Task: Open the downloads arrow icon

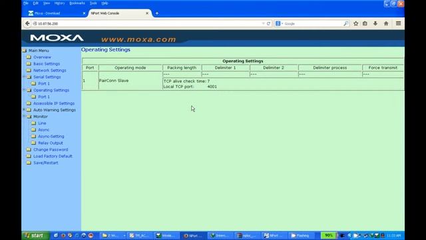Action: click(375, 24)
